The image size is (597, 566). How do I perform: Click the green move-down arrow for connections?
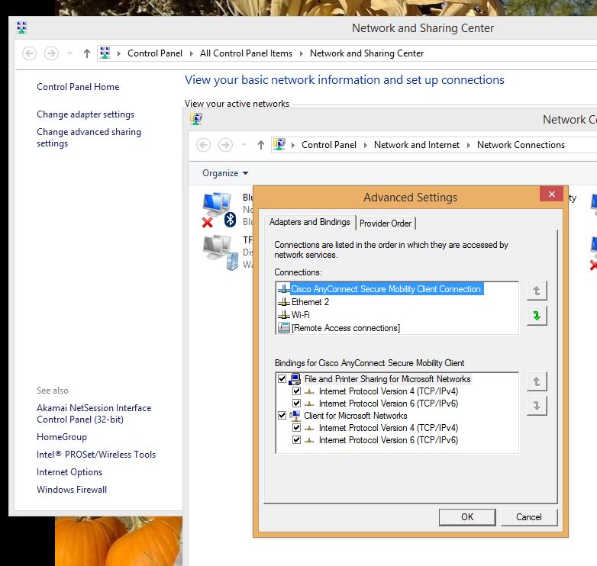[x=537, y=316]
